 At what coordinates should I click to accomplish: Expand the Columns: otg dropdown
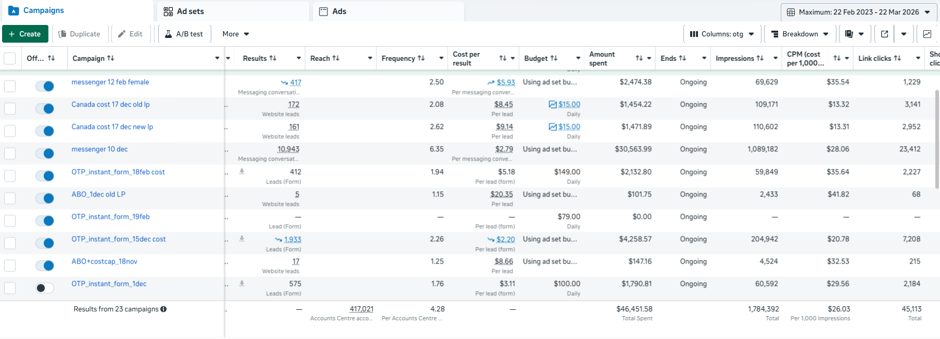pos(722,34)
